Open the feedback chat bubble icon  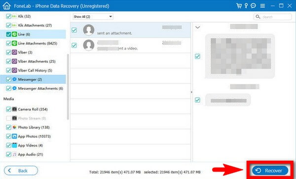point(254,5)
